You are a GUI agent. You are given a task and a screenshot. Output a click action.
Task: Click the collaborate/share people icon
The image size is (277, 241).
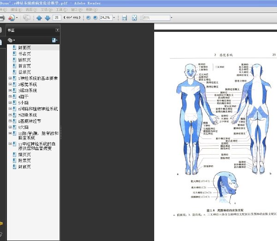[x=12, y=18]
